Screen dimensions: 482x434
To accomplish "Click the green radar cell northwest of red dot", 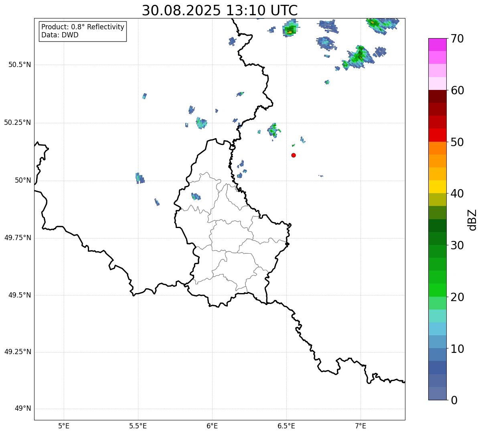I will (274, 130).
